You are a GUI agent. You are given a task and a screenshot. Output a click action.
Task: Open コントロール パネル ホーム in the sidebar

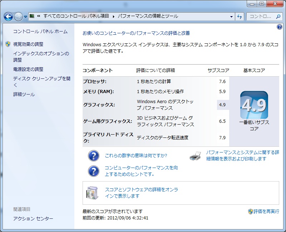[x=40, y=32]
